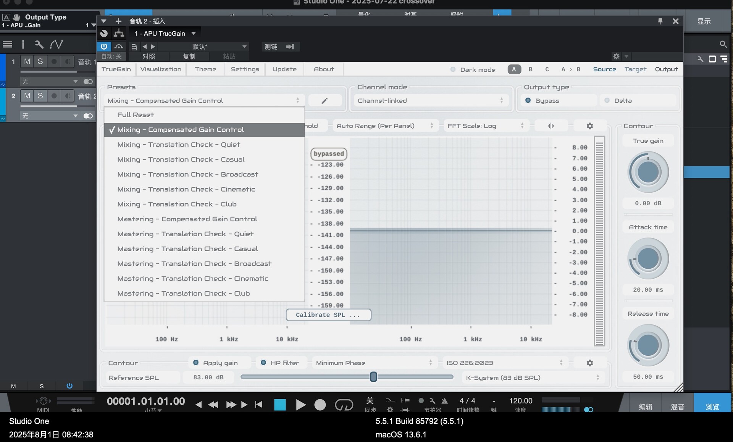Click the 复制 copy button
This screenshot has width=733, height=442.
coord(189,56)
